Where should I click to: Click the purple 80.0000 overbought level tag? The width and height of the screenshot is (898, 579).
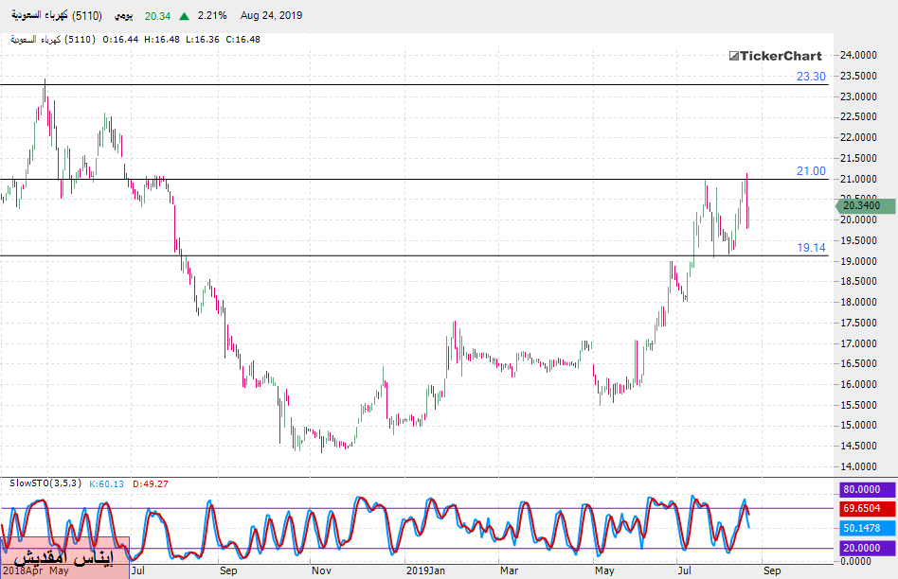[x=866, y=490]
